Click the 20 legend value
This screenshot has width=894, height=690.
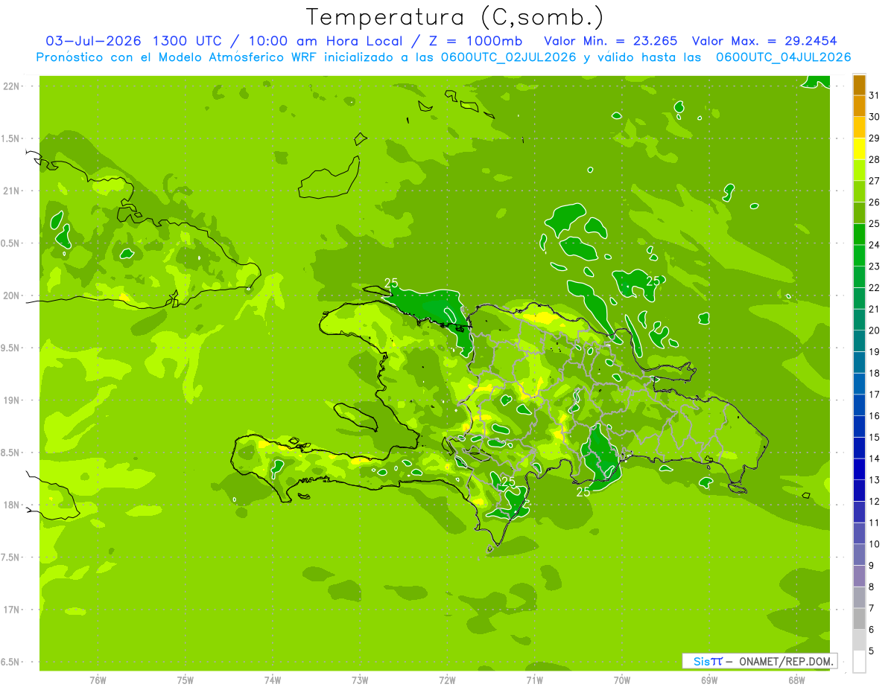coord(874,330)
